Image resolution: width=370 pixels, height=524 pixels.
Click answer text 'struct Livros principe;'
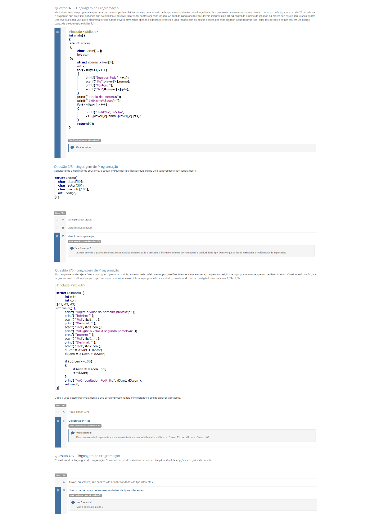coord(81,236)
